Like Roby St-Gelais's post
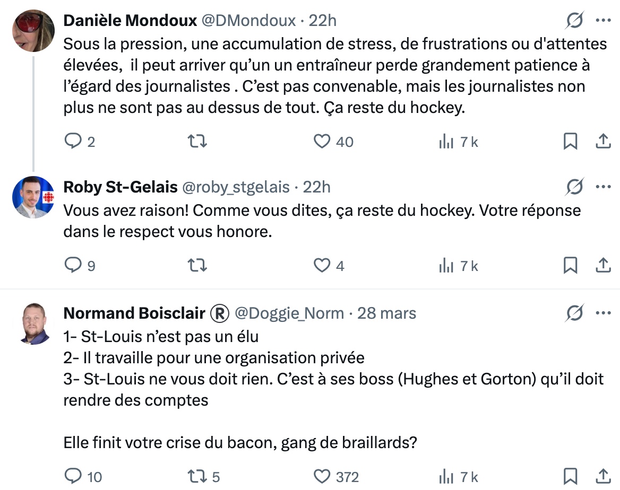The height and width of the screenshot is (490, 620). pyautogui.click(x=322, y=265)
